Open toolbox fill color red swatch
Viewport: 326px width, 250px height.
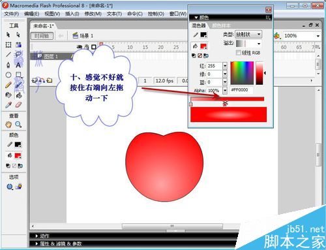pos(18,155)
